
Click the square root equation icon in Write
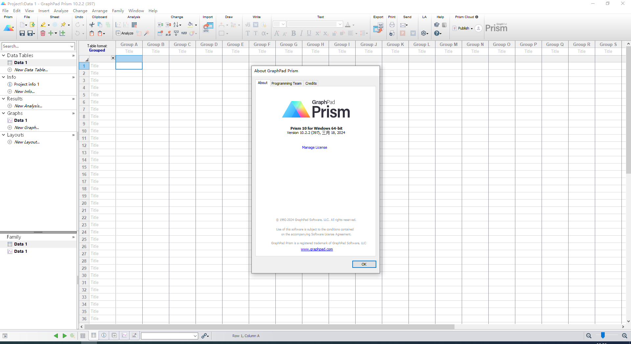tap(247, 25)
